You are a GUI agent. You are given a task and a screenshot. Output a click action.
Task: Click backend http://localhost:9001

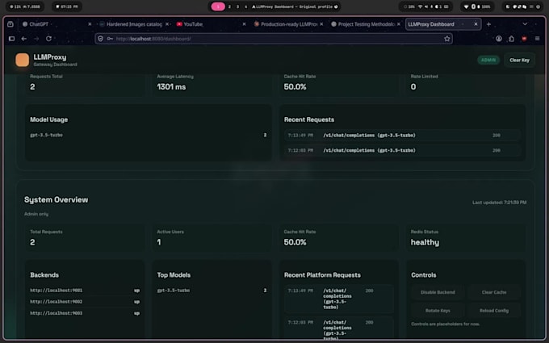(x=56, y=291)
